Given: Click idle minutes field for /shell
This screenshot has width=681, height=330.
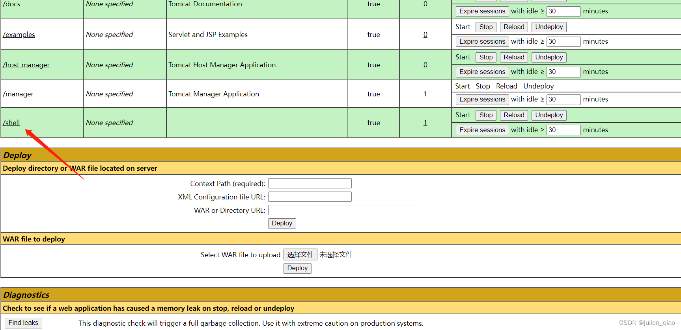Looking at the screenshot, I should click(x=563, y=130).
